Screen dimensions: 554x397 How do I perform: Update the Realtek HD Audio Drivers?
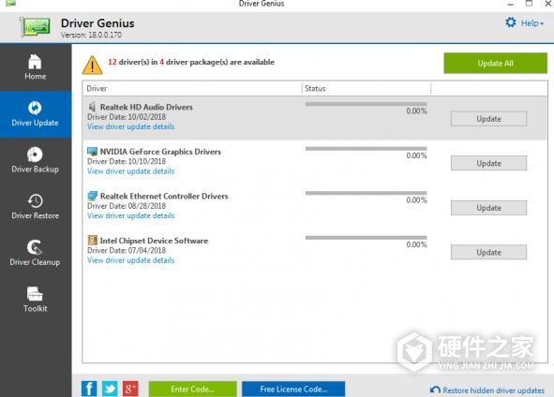pos(488,119)
